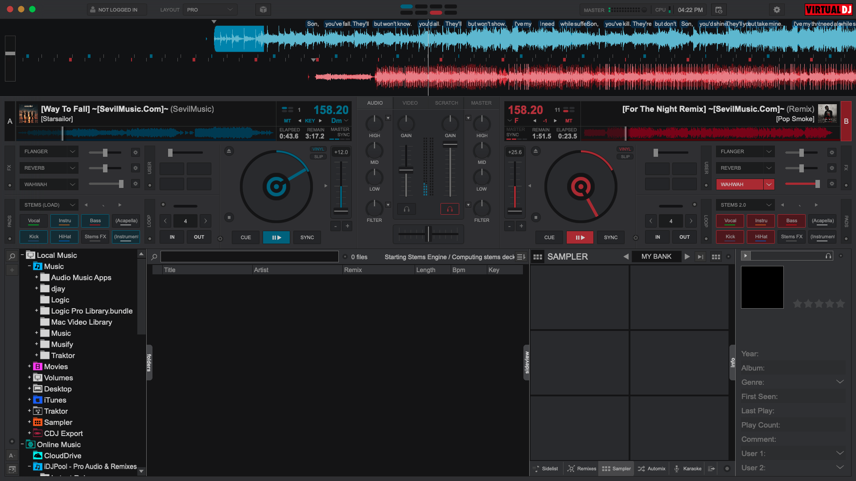Click the sampler next bank arrow

[687, 257]
